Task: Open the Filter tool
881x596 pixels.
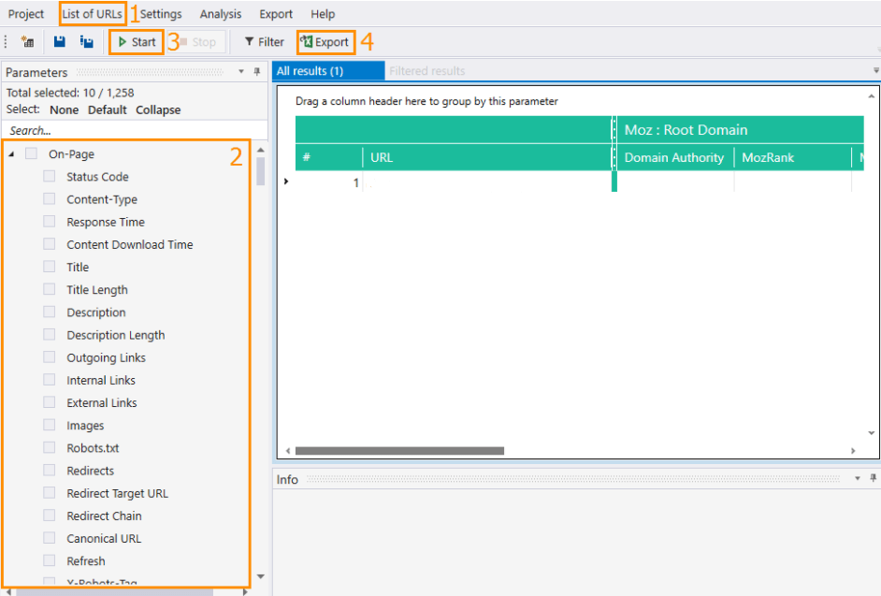Action: (264, 42)
